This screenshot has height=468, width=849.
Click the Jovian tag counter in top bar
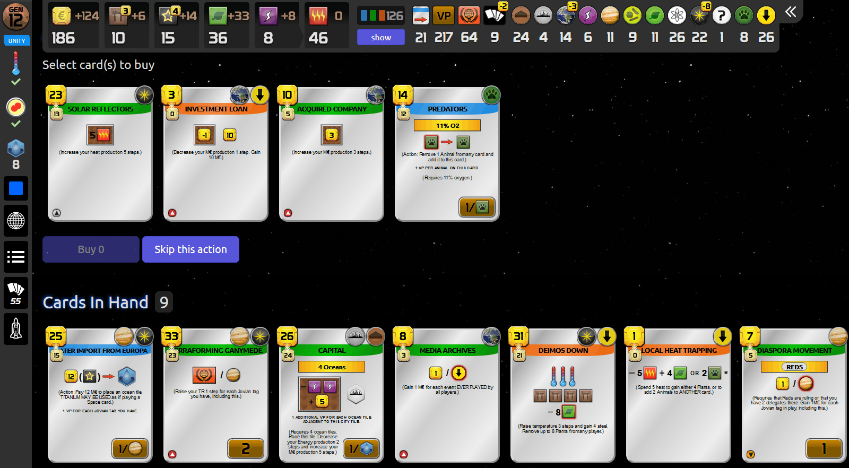(610, 15)
